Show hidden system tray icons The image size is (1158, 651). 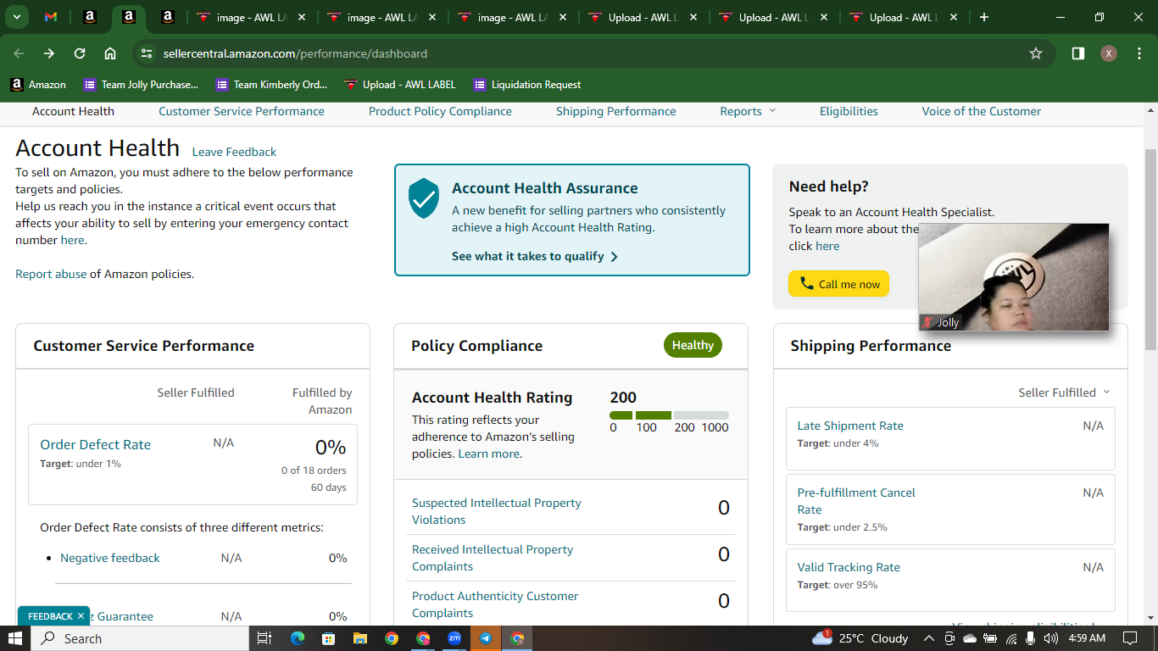(x=928, y=638)
